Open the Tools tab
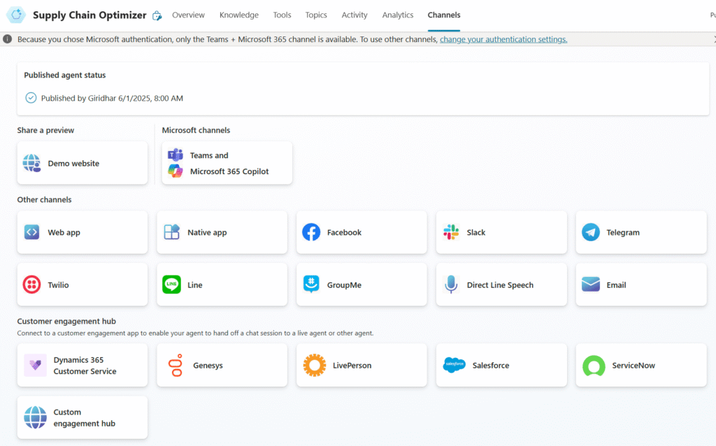This screenshot has height=446, width=716. 282,15
